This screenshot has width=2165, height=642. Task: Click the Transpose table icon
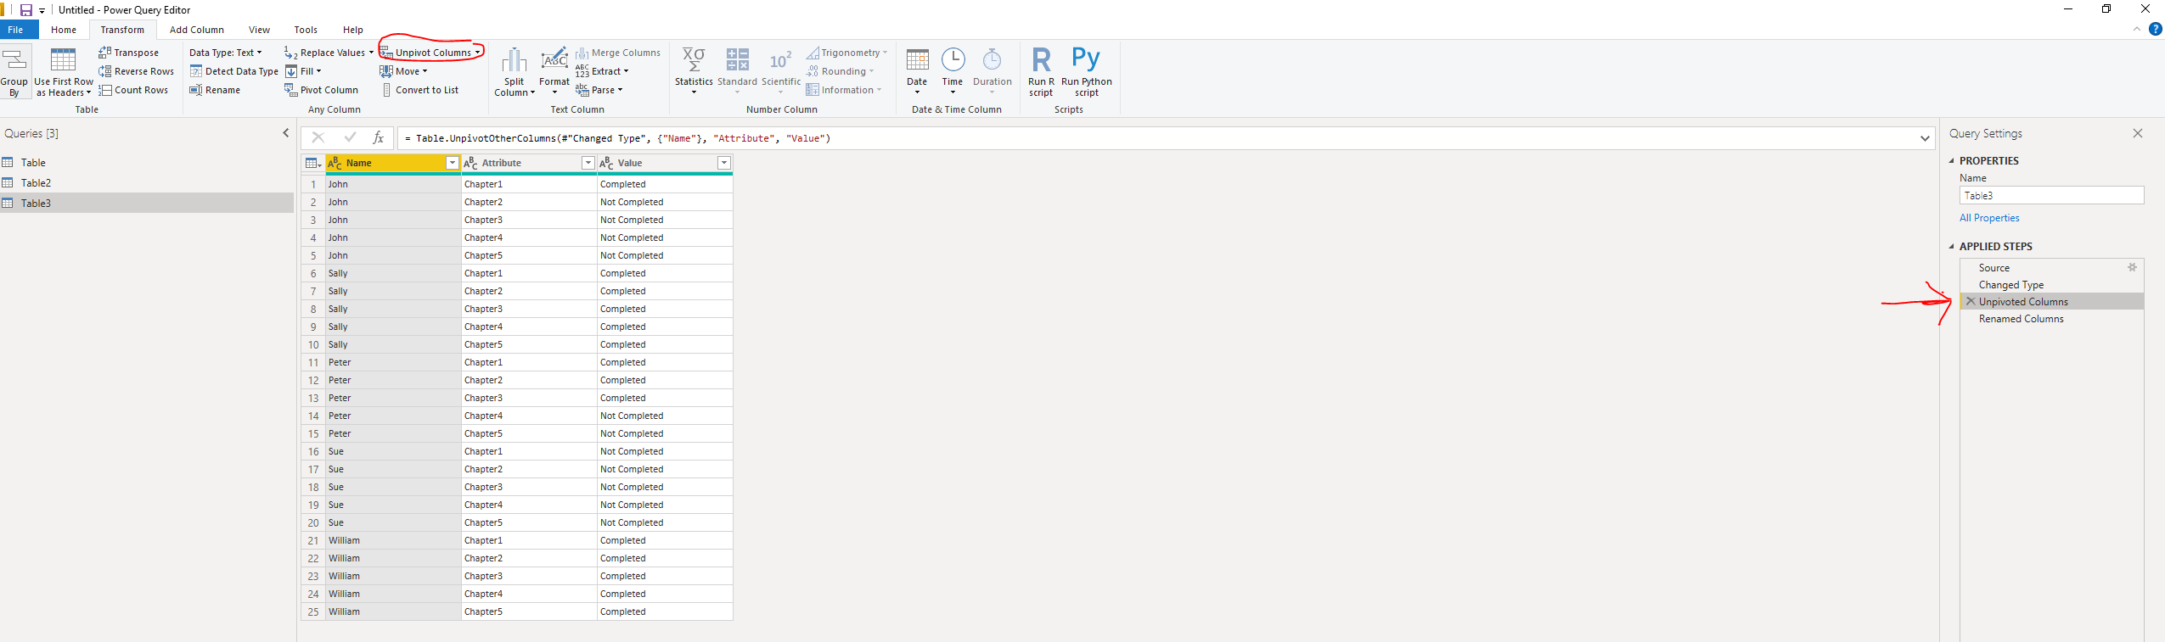tap(105, 53)
